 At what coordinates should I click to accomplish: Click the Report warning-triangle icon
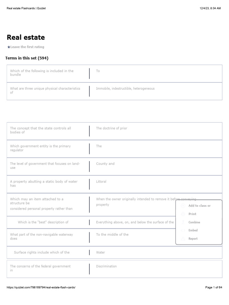coord(183,239)
